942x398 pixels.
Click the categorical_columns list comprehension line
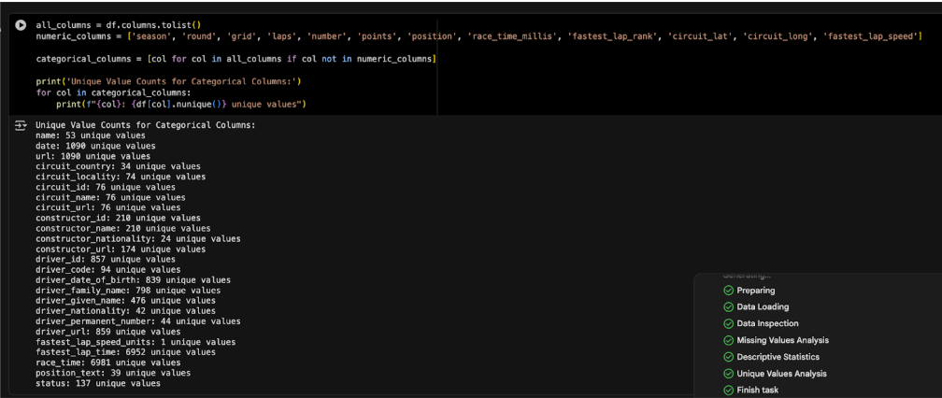click(x=236, y=59)
